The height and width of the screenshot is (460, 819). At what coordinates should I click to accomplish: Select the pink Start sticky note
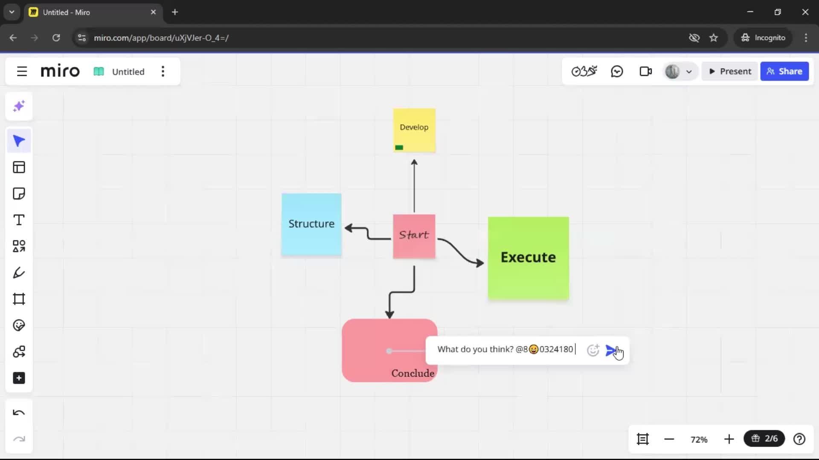click(414, 236)
